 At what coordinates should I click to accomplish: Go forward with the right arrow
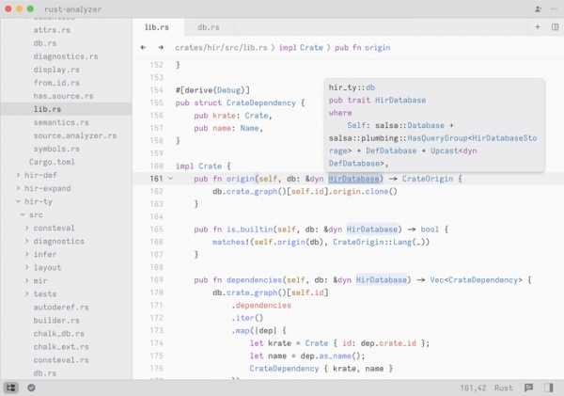(x=161, y=47)
